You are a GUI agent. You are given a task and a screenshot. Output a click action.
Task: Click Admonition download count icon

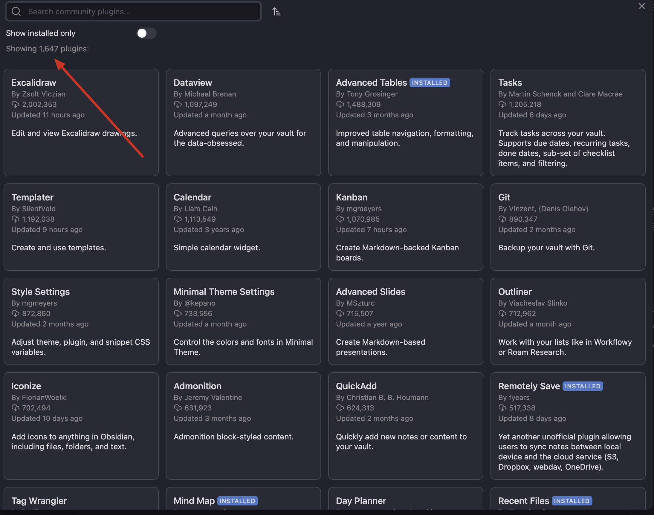tap(178, 408)
